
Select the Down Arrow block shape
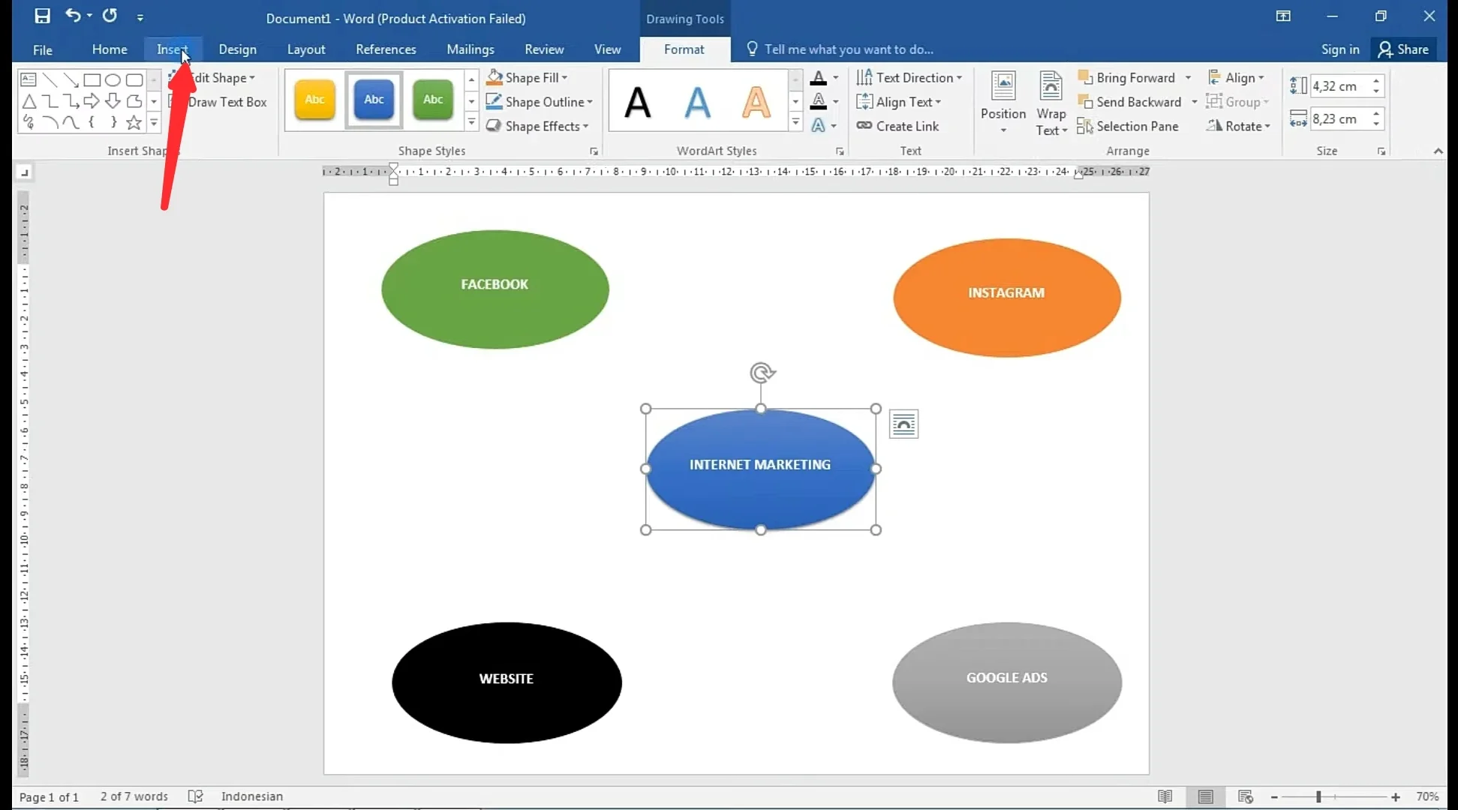pos(113,101)
